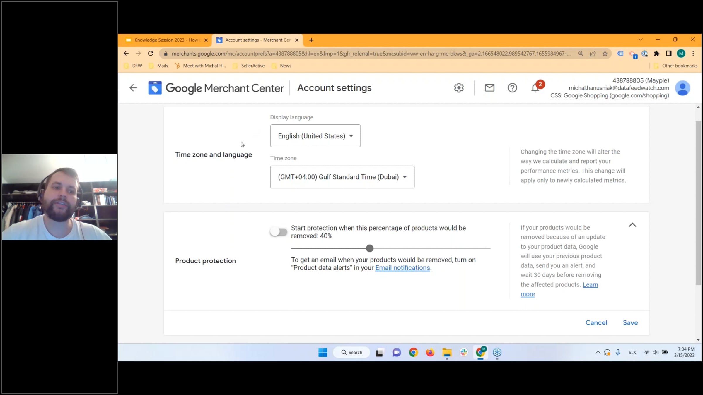Reload the page with refresh icon

pos(151,54)
